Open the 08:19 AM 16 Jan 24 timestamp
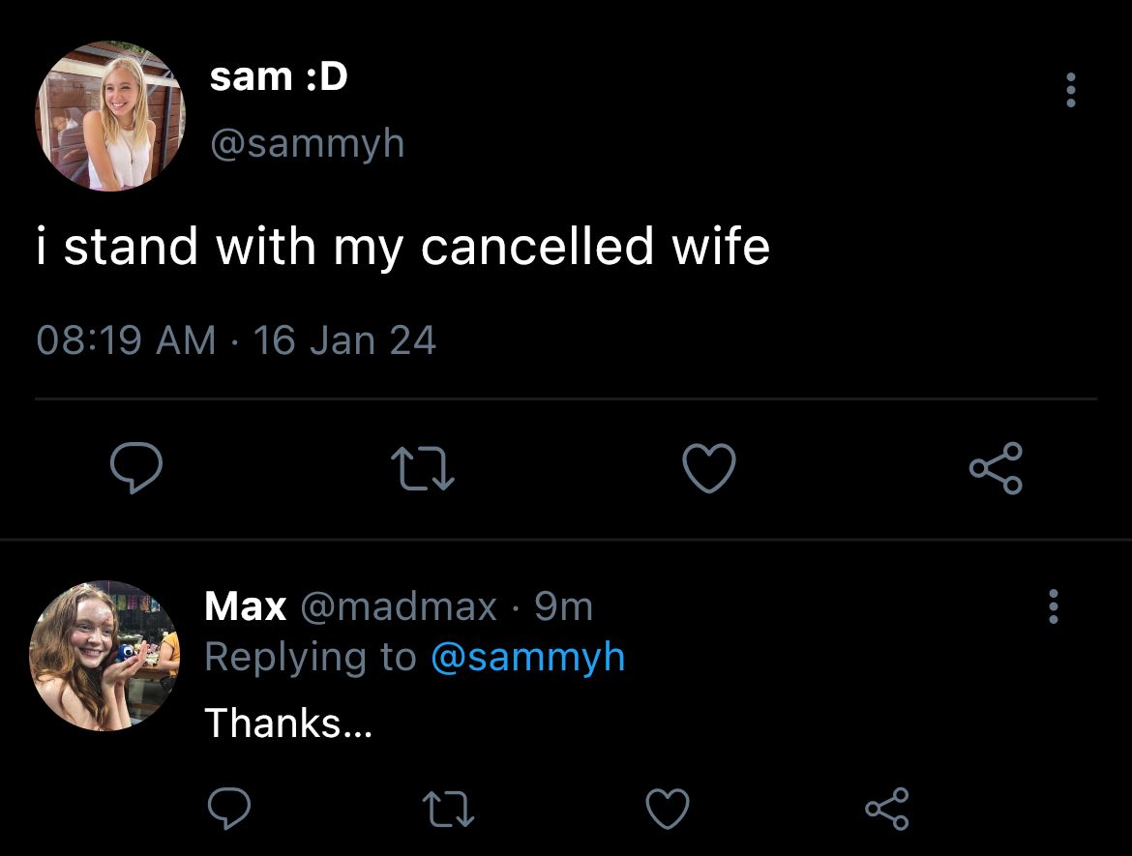 [236, 339]
